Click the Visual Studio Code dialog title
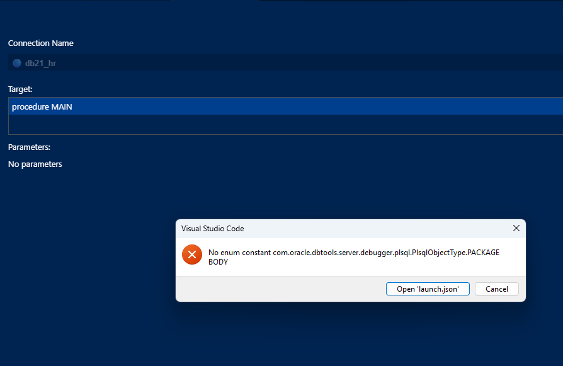 coord(212,229)
